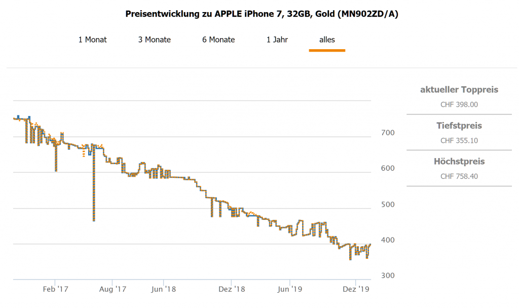Click the Dez '19 axis label
This screenshot has height=308, width=519.
coord(357,289)
